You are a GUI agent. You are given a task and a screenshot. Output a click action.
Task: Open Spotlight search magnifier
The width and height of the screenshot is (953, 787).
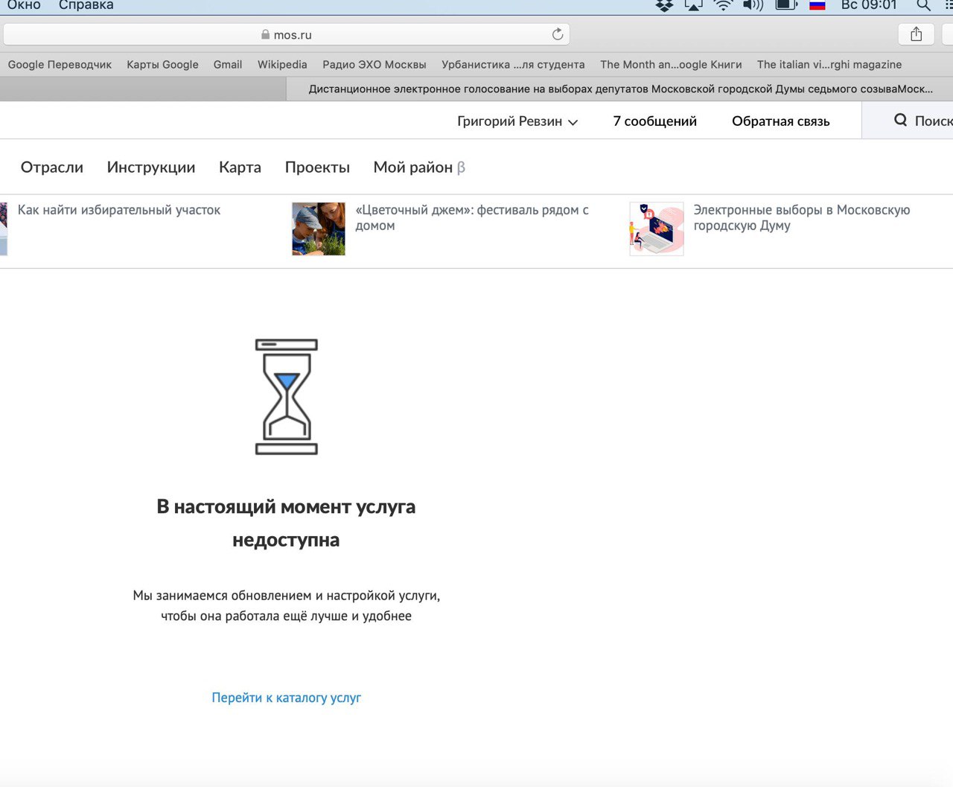(x=923, y=5)
